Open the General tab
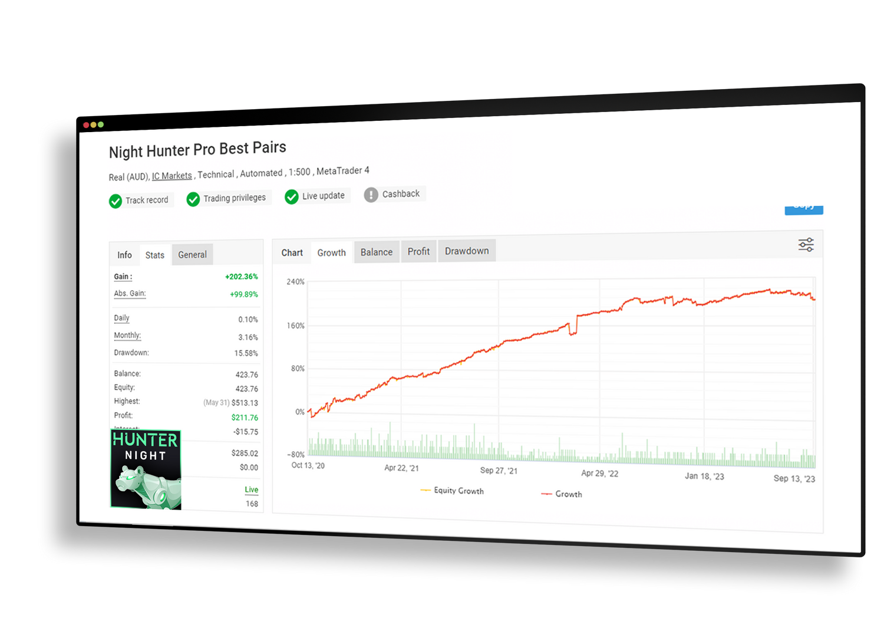Screen dimensions: 884x621 [x=192, y=255]
